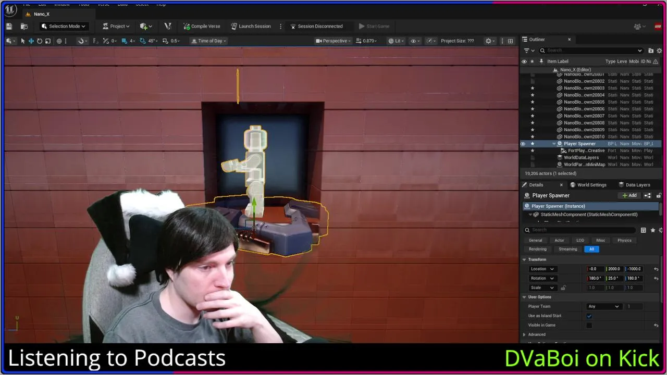Filter details by the Rendering category
Viewport: 667px width, 375px height.
538,249
